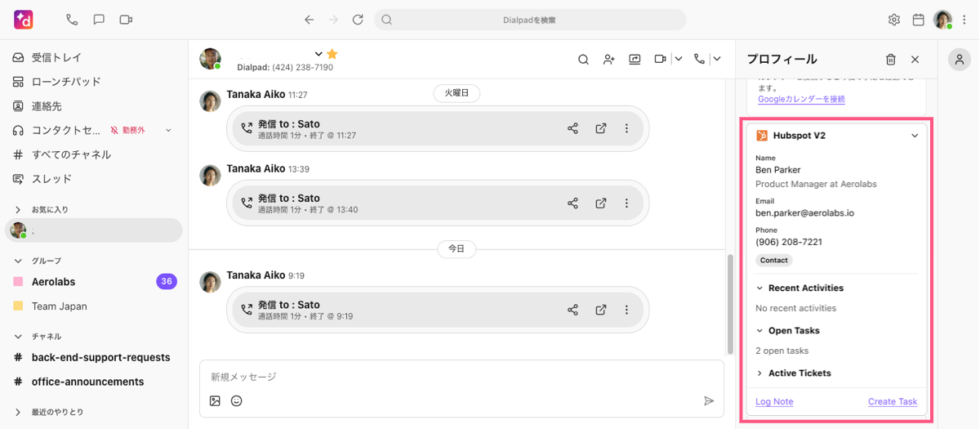980x429 pixels.
Task: Open Team Japan group
Action: 94,306
